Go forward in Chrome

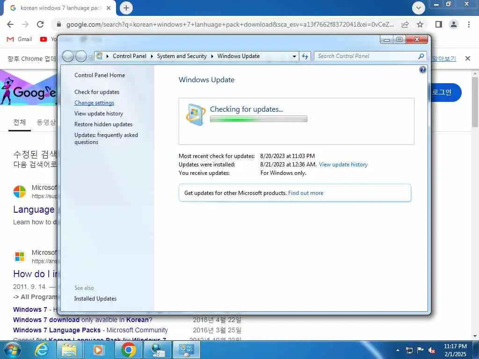pyautogui.click(x=25, y=24)
